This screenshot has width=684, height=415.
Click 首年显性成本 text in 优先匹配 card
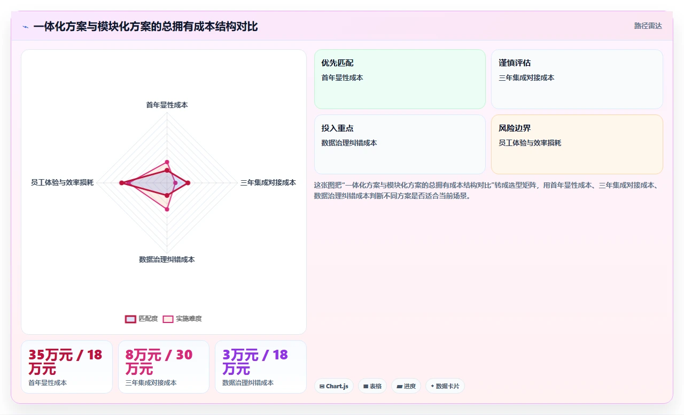342,78
